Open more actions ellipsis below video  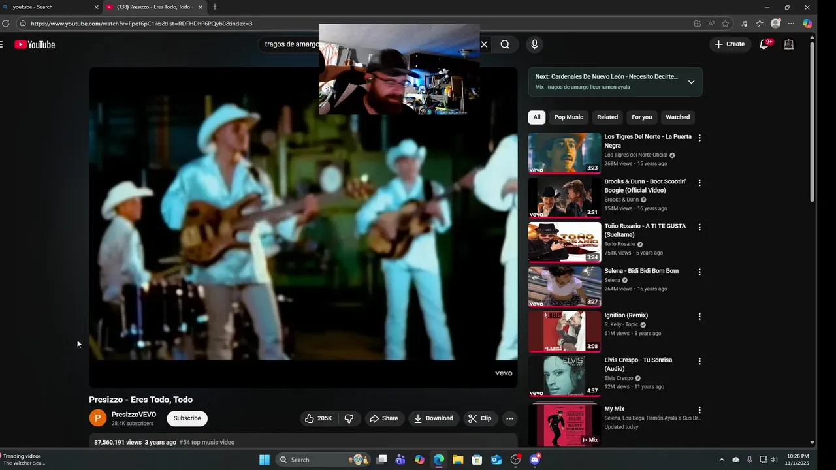click(x=509, y=418)
